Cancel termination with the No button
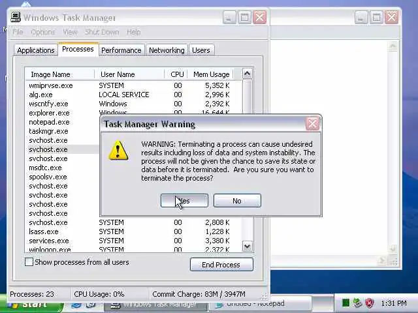The width and height of the screenshot is (418, 313). 237,201
